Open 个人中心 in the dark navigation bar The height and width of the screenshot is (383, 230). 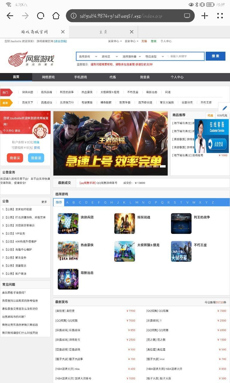pos(177,77)
